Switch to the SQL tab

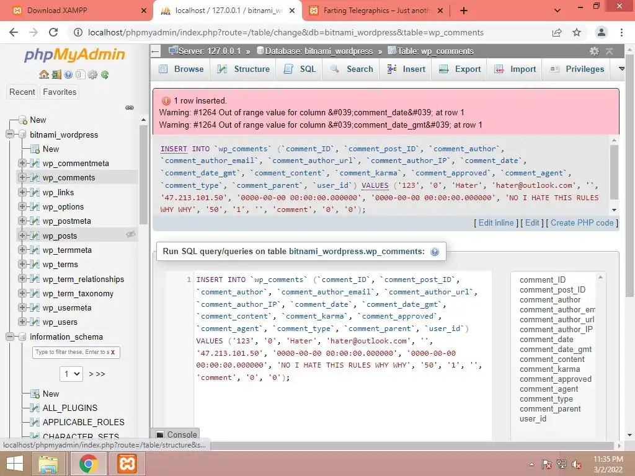[x=300, y=69]
